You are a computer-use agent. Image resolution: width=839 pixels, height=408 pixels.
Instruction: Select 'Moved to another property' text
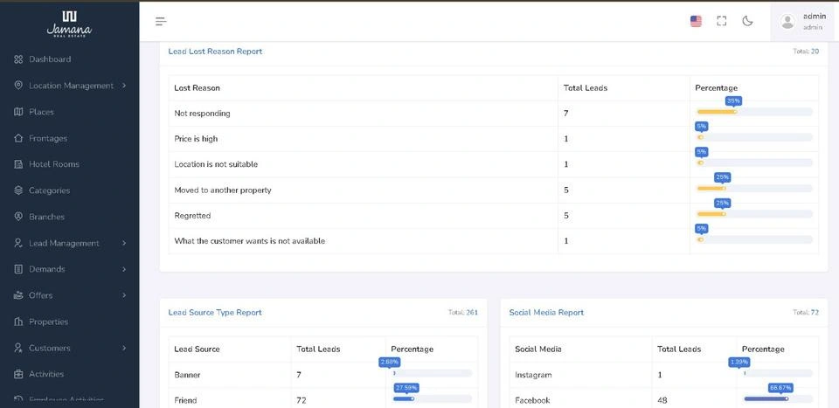(x=223, y=190)
